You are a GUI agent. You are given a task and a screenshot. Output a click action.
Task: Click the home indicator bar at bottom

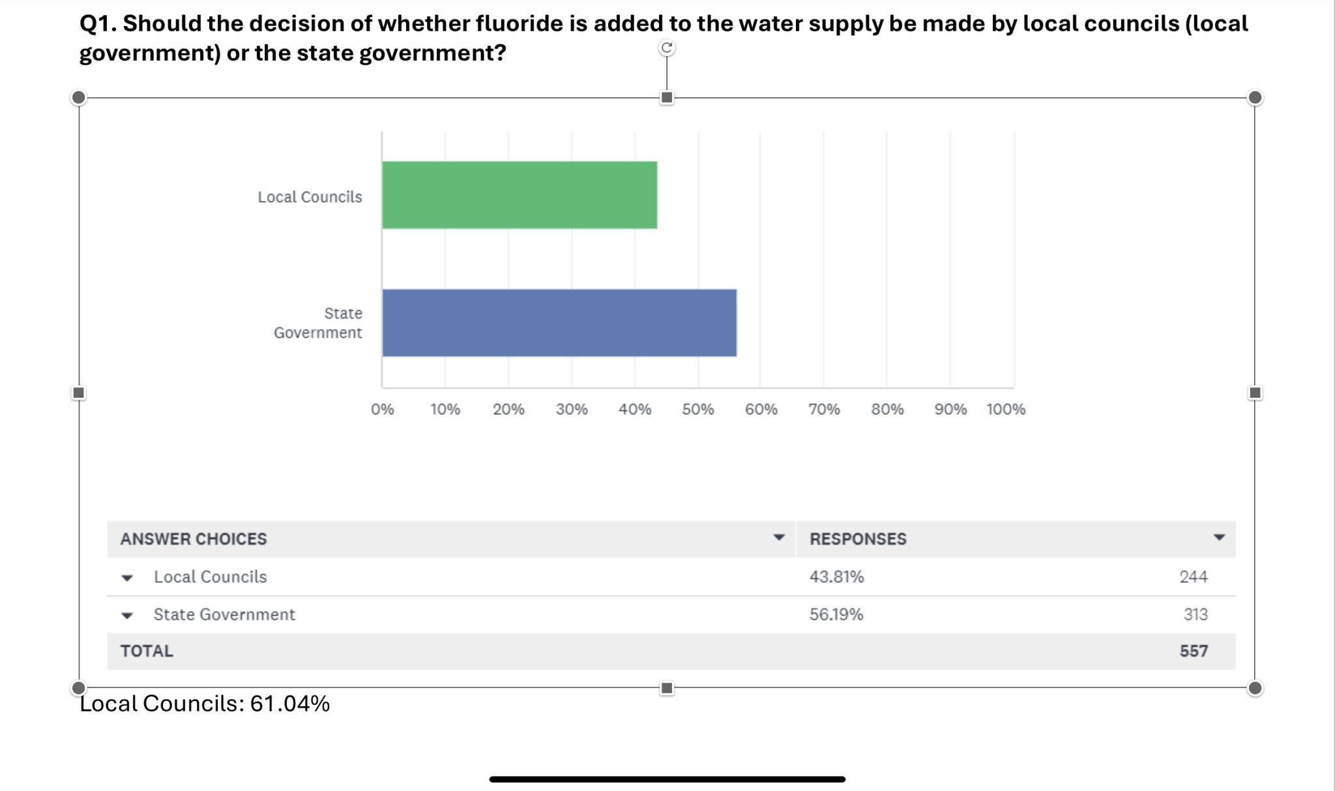tap(667, 779)
